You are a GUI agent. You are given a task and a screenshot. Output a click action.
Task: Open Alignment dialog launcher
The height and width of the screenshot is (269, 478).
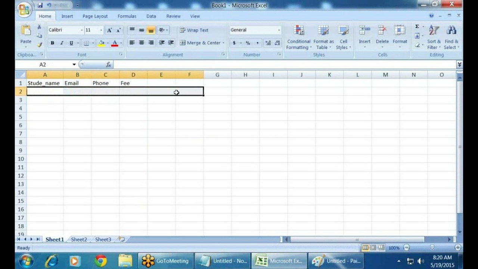click(x=223, y=55)
